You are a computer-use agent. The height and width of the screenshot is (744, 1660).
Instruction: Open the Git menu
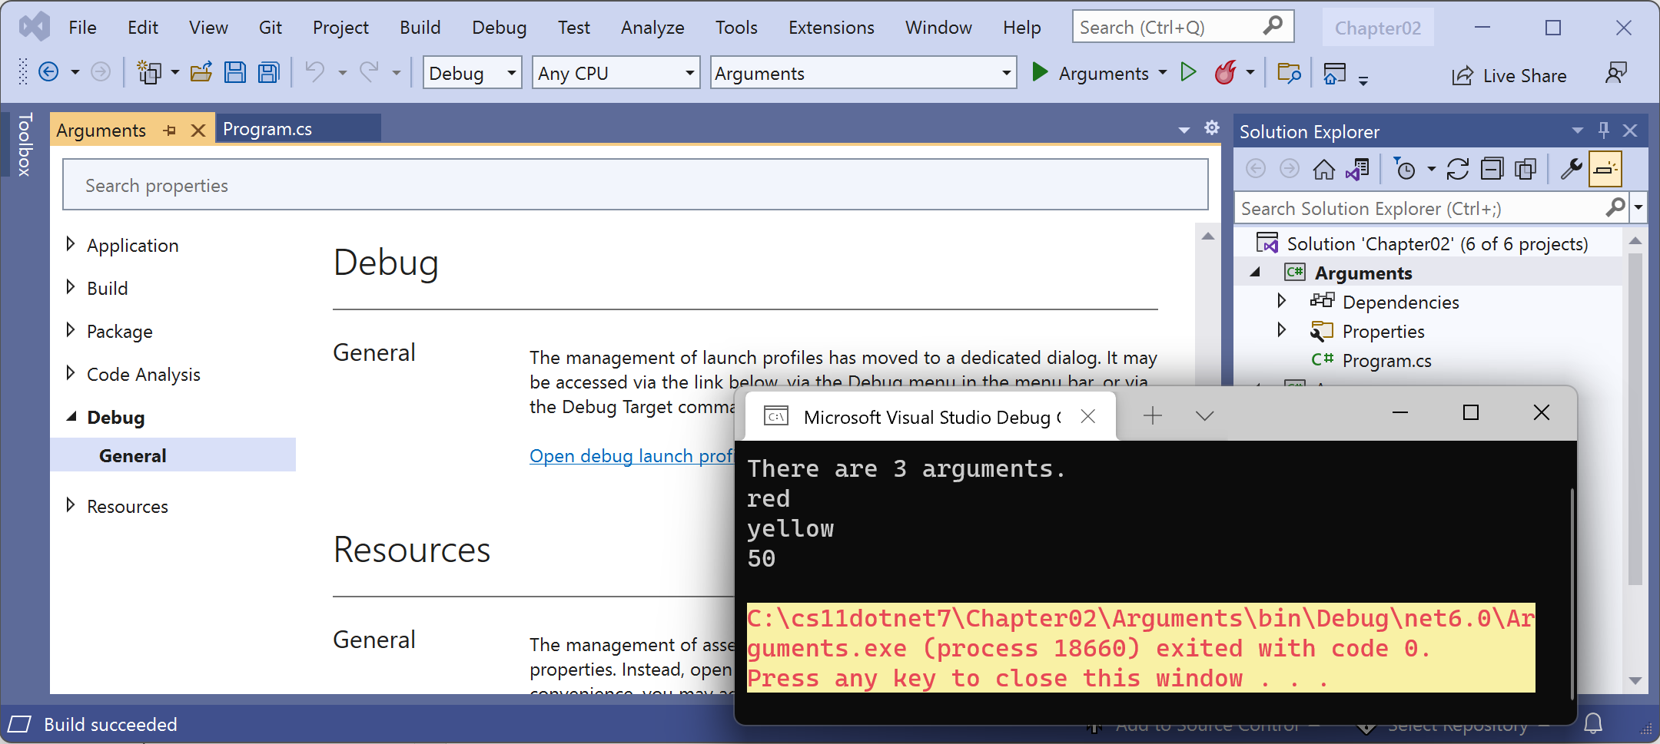[x=270, y=28]
